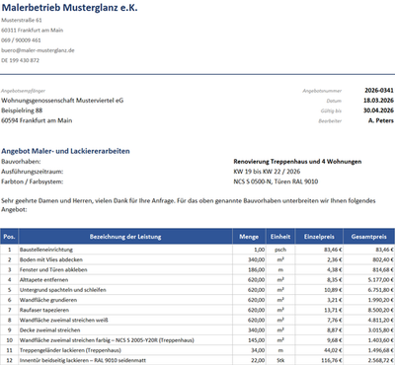Select 'Renovierung Treppenhaus und 4 Wohnungen'
Image resolution: width=395 pixels, height=365 pixels.
click(x=297, y=162)
